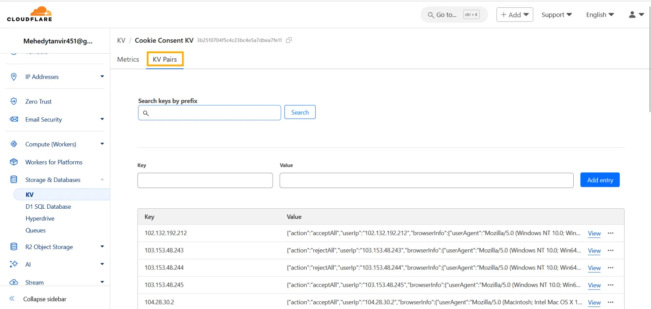Open Zero Trust from sidebar
Image resolution: width=651 pixels, height=309 pixels.
pos(39,102)
